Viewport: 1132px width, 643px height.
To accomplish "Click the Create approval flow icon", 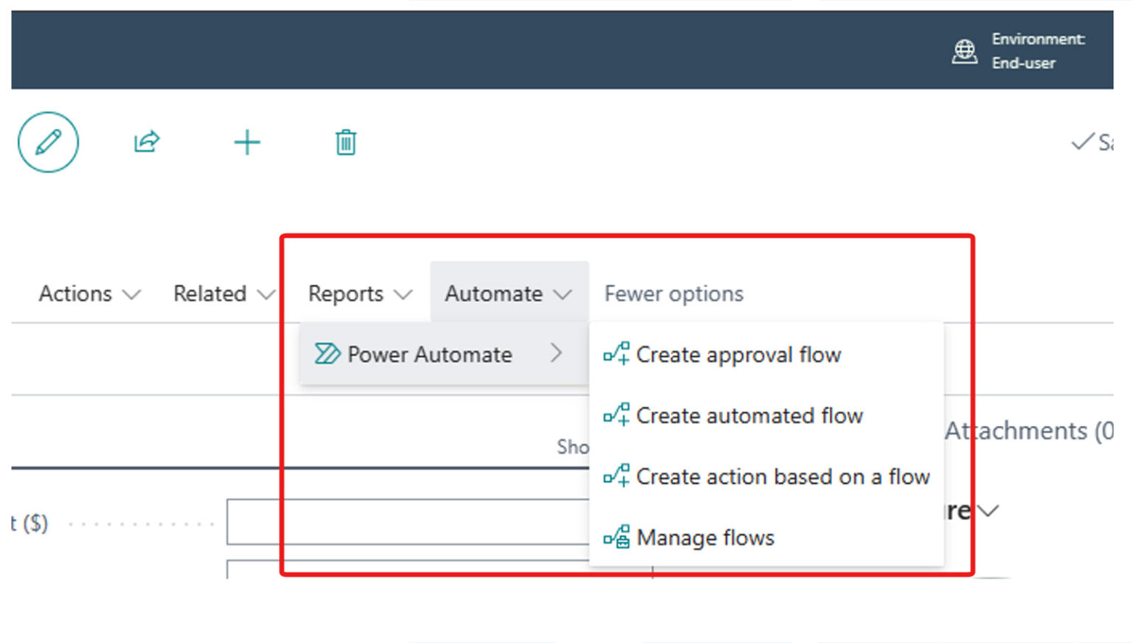I will pyautogui.click(x=616, y=354).
